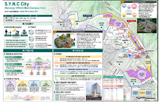Click the red AI ZONE label on map
Viewport: 161px width, 103px height.
tap(121, 33)
